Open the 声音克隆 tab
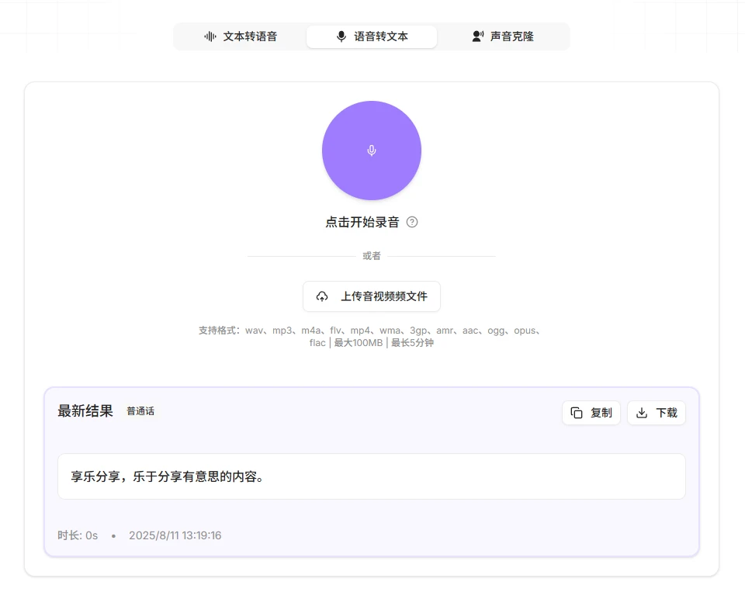 click(503, 36)
